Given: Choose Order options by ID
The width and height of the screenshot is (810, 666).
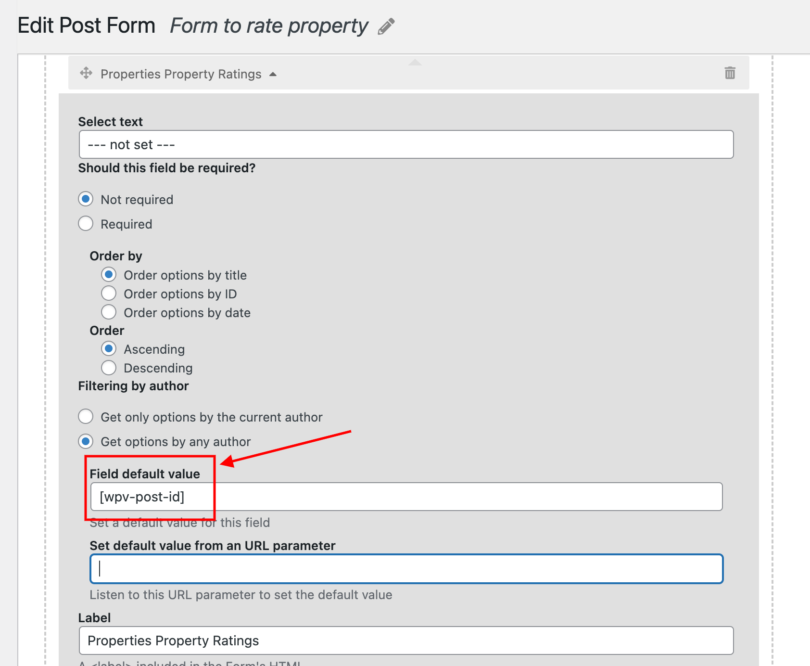Looking at the screenshot, I should point(109,293).
